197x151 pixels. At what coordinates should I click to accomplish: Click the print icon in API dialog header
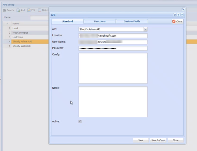click(175, 15)
